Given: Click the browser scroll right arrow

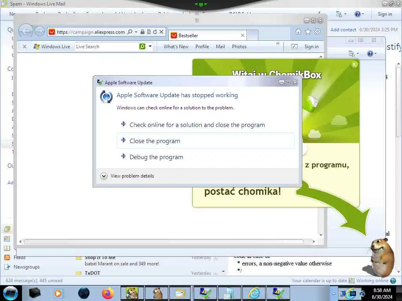Looking at the screenshot, I should 314,241.
